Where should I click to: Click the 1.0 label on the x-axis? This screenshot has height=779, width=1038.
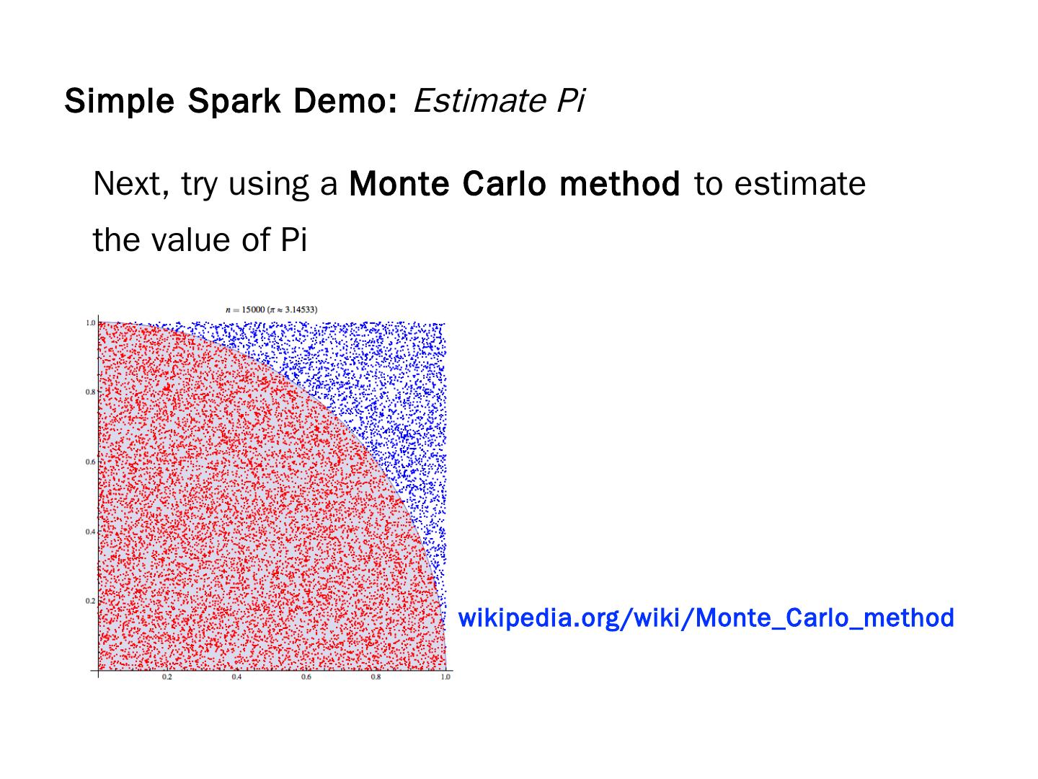(x=445, y=677)
